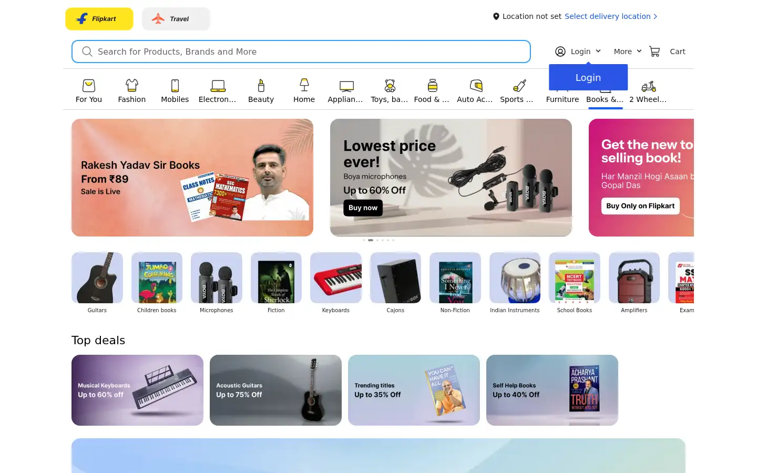The image size is (757, 473).
Task: Click the shopping cart icon
Action: pos(654,52)
